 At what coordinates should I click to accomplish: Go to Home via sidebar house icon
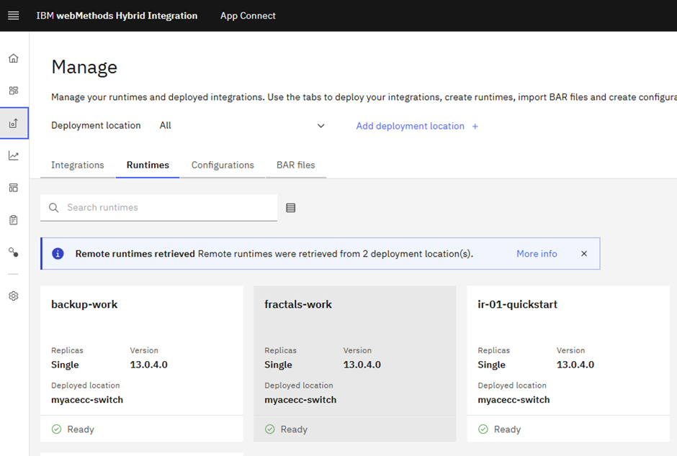tap(14, 58)
